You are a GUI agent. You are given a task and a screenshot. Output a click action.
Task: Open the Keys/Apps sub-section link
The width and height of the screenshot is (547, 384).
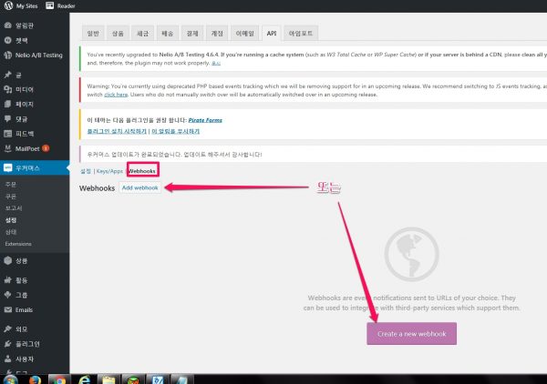tap(109, 171)
